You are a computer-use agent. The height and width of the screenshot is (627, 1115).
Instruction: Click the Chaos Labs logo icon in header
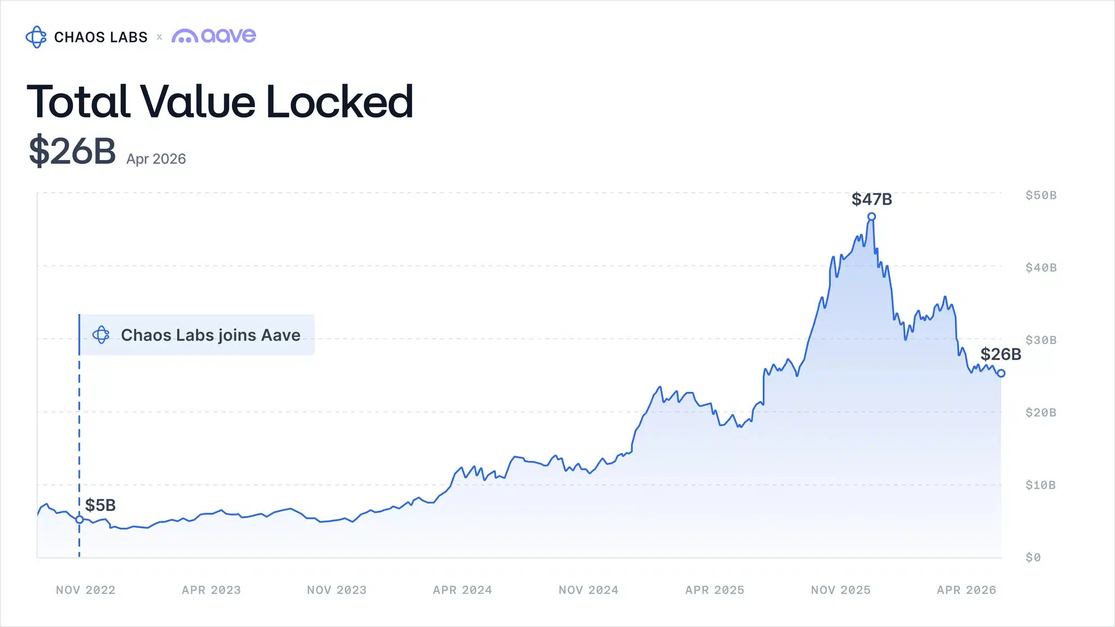point(36,37)
